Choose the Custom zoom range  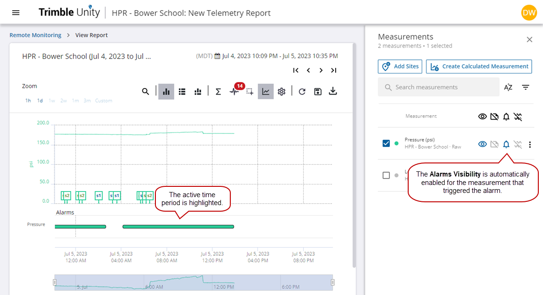[x=103, y=101]
